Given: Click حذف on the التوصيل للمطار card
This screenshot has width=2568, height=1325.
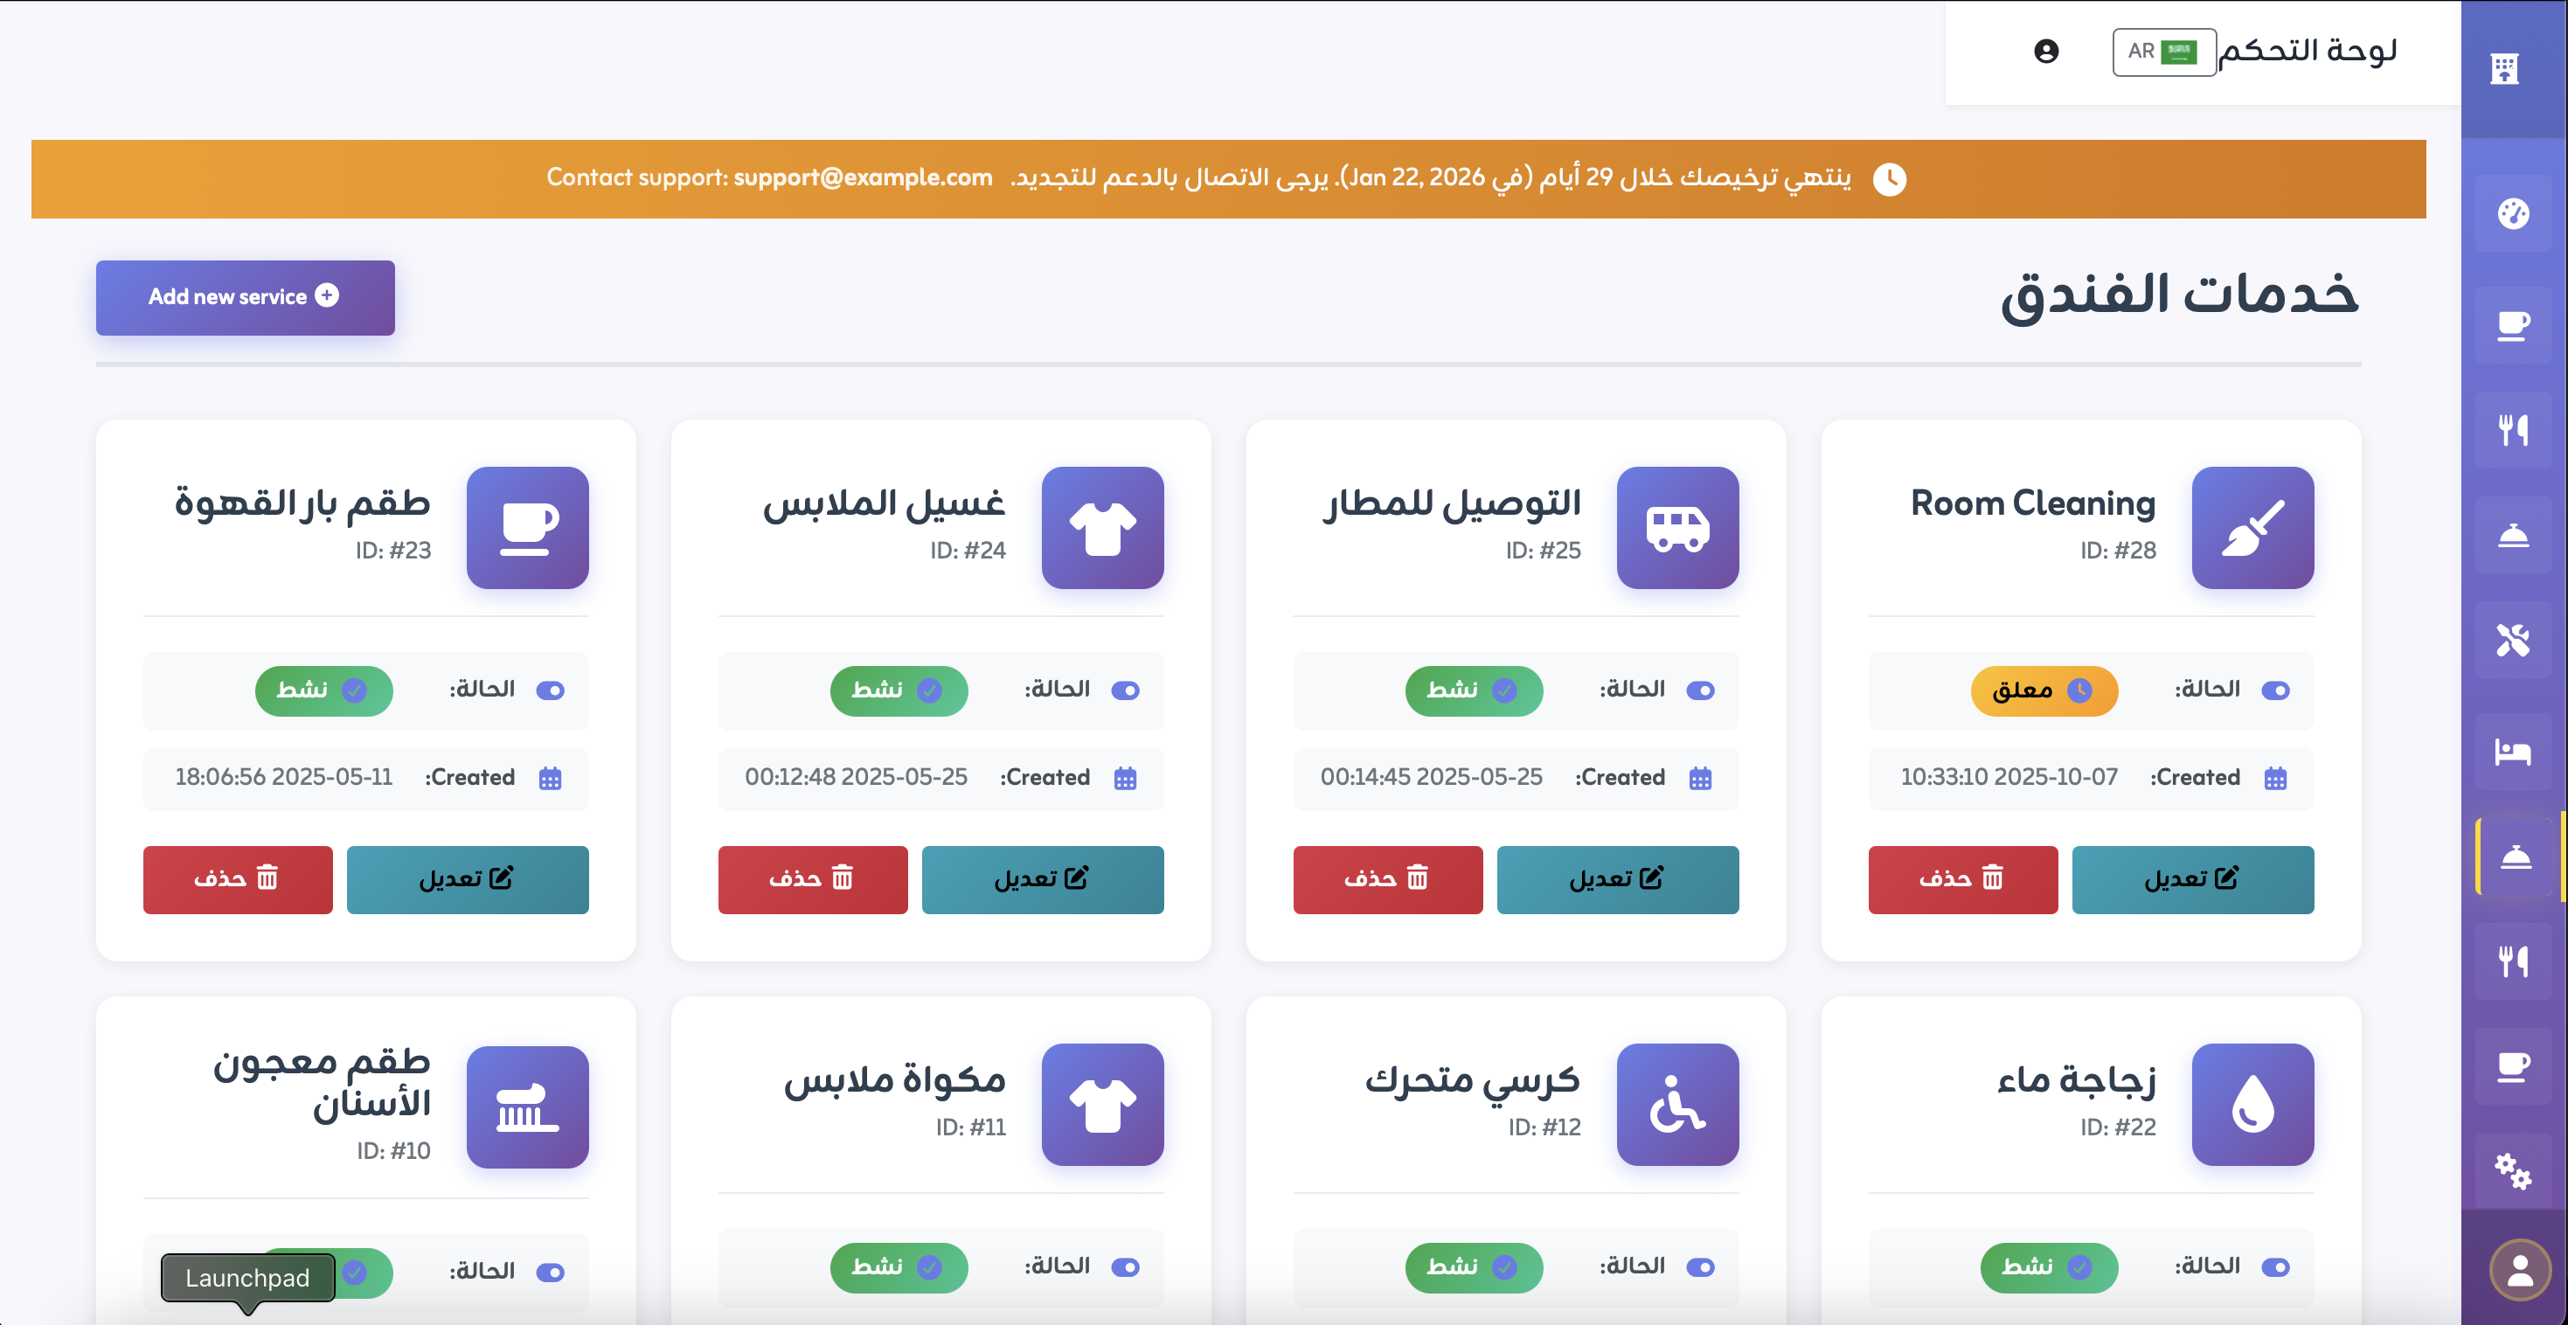Looking at the screenshot, I should pyautogui.click(x=1386, y=879).
